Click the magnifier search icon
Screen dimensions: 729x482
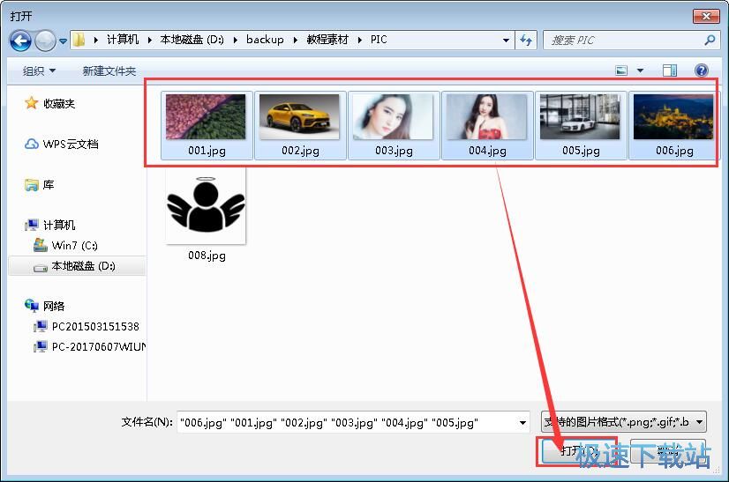click(x=710, y=41)
